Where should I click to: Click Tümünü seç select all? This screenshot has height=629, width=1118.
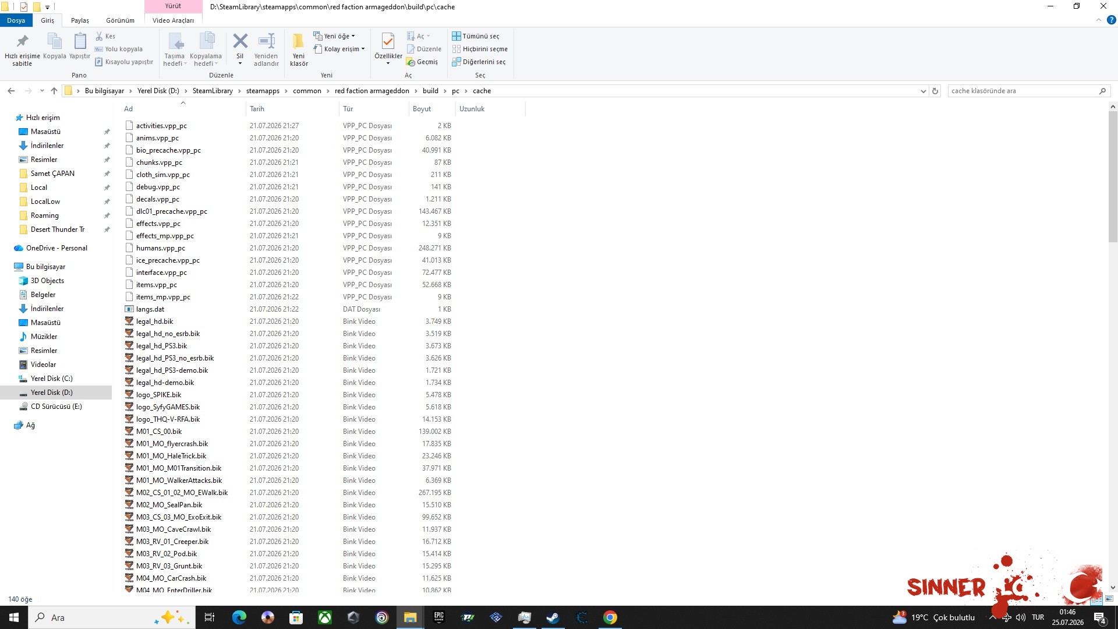[x=476, y=36]
